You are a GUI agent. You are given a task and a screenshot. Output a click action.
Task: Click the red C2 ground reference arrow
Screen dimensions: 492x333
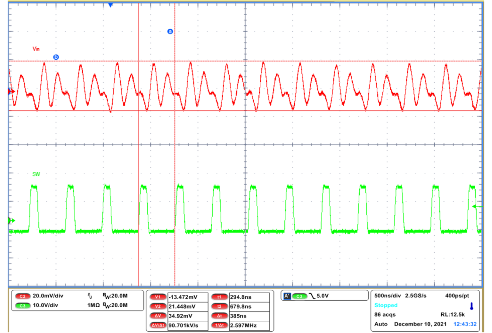11,91
